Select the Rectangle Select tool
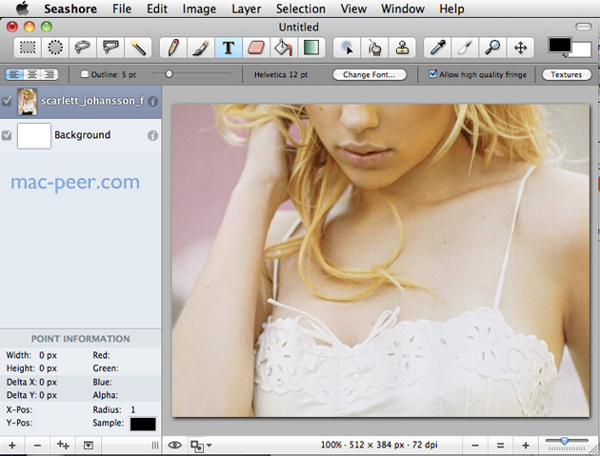Screen dimensions: 600x456 (x=30, y=47)
